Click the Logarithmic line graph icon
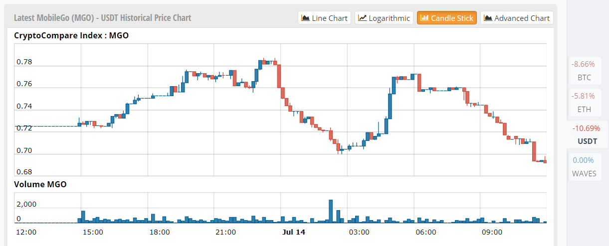Screen dimensions: 609x246 [363, 18]
